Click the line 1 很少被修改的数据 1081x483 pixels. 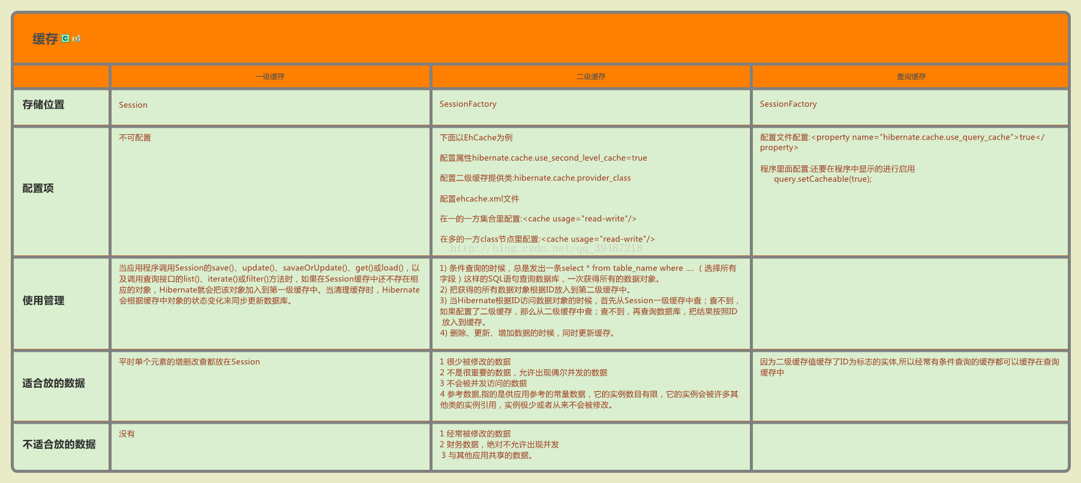475,361
